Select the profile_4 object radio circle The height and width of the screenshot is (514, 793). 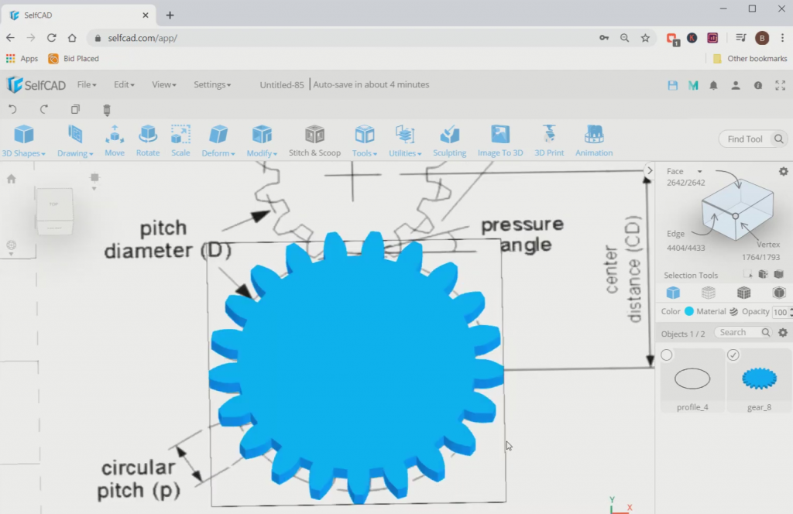tap(667, 355)
